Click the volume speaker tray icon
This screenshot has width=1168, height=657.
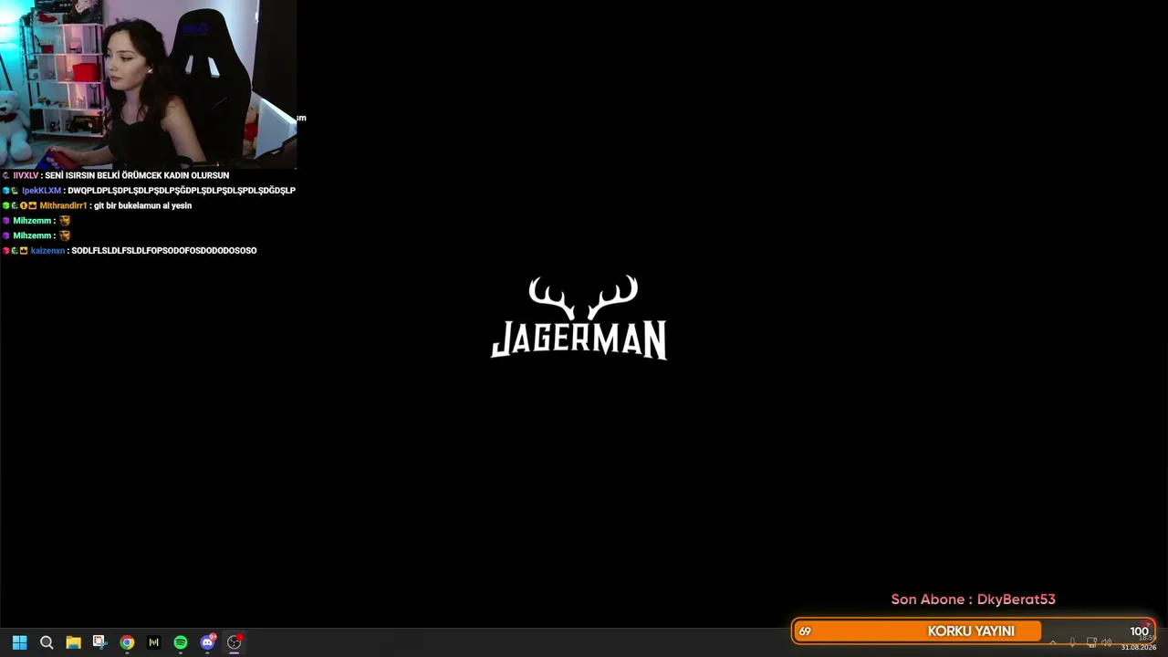click(x=1107, y=642)
